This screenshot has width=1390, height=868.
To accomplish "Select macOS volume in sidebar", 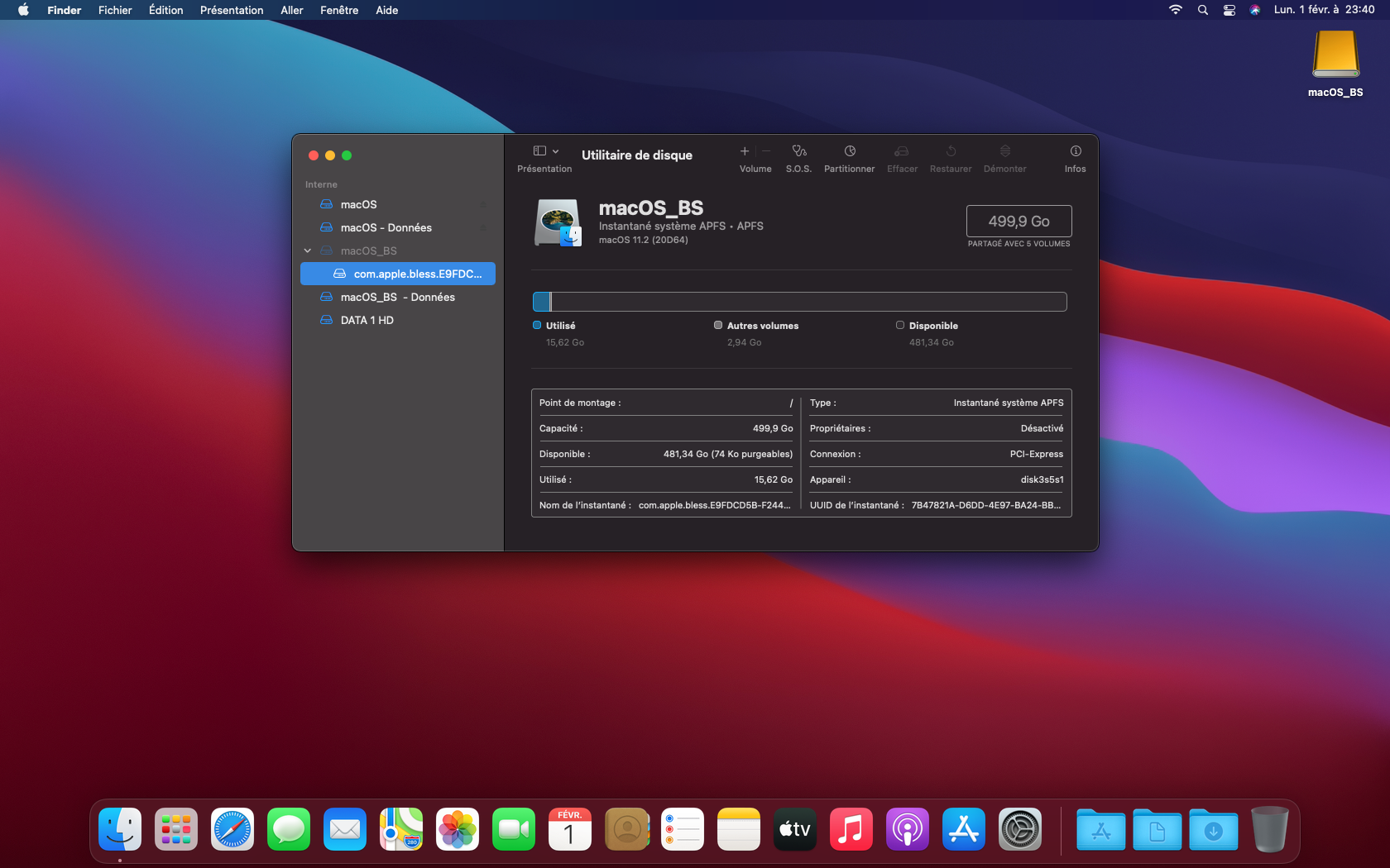I will pos(398,204).
